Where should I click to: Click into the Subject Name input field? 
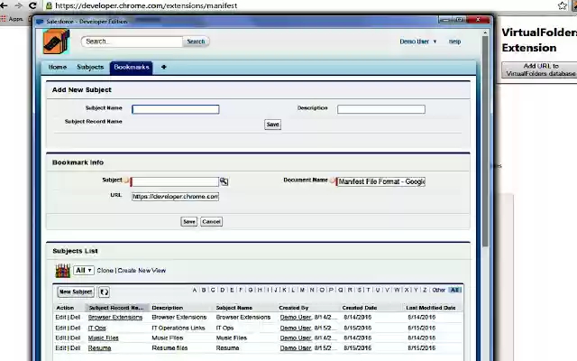(176, 109)
